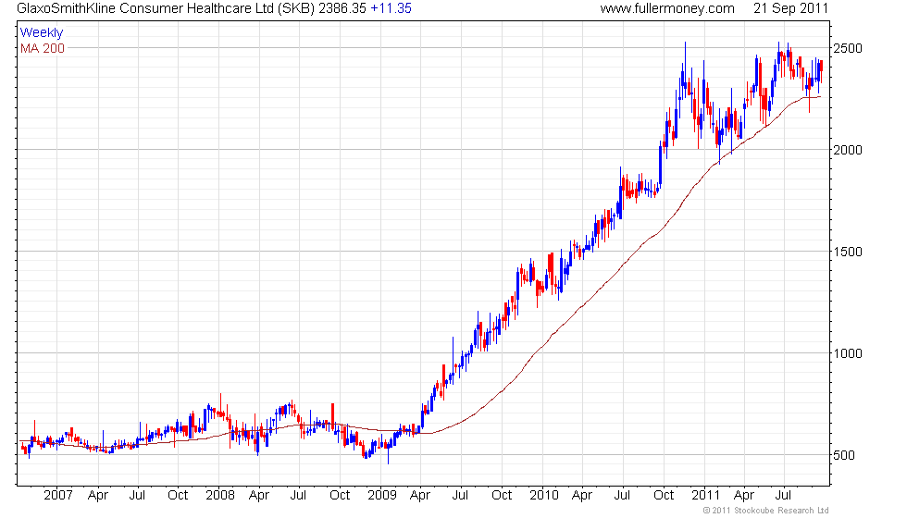Viewport: 907px width, 518px height.
Task: Open the www.fullermoney.com link text
Action: click(667, 8)
